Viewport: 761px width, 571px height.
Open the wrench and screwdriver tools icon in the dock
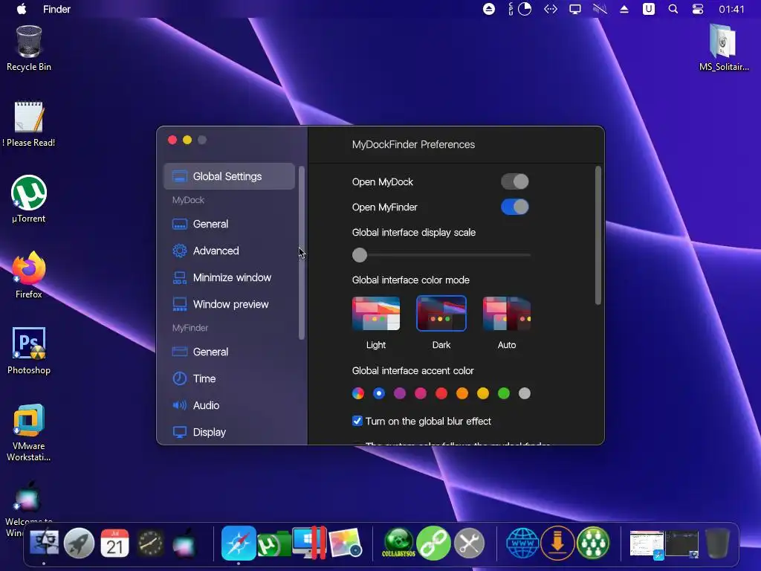click(x=469, y=542)
